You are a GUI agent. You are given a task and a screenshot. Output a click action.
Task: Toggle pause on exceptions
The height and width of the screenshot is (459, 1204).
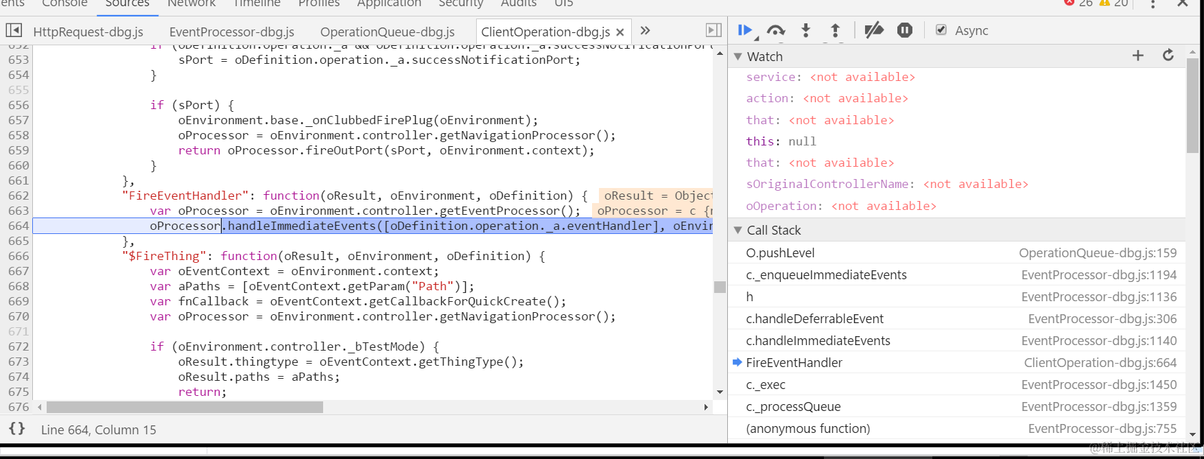click(x=905, y=30)
